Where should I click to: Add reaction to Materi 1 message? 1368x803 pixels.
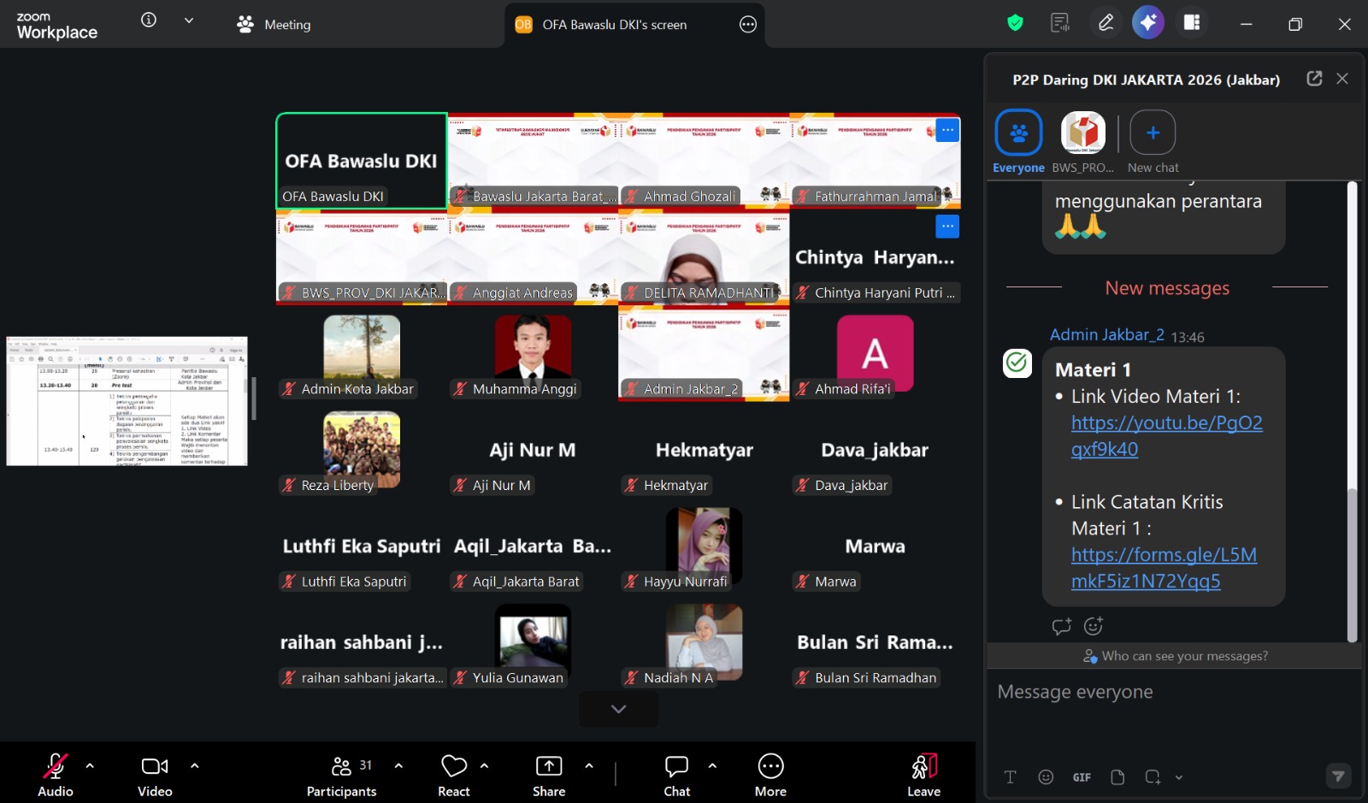[1094, 626]
